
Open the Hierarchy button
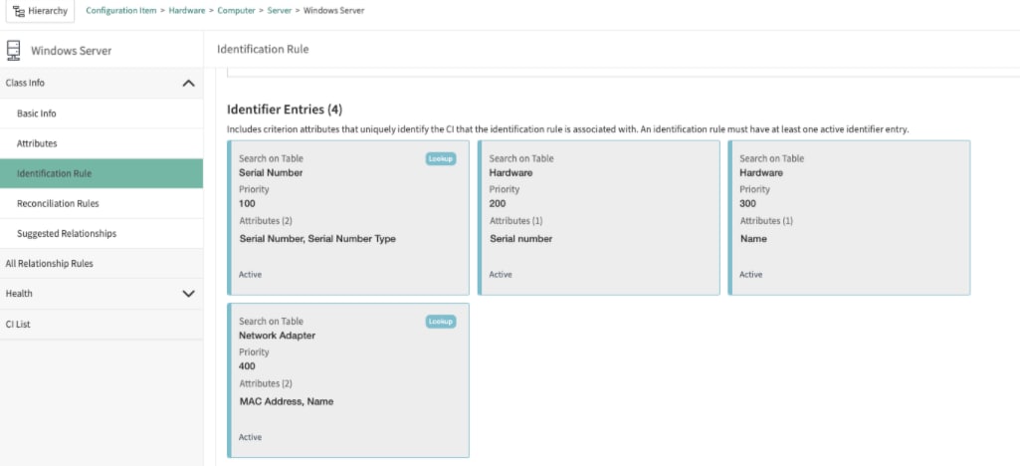41,11
